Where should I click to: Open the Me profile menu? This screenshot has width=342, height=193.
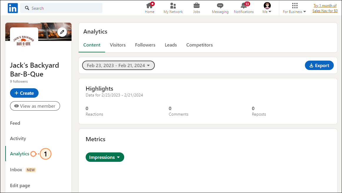click(x=267, y=8)
